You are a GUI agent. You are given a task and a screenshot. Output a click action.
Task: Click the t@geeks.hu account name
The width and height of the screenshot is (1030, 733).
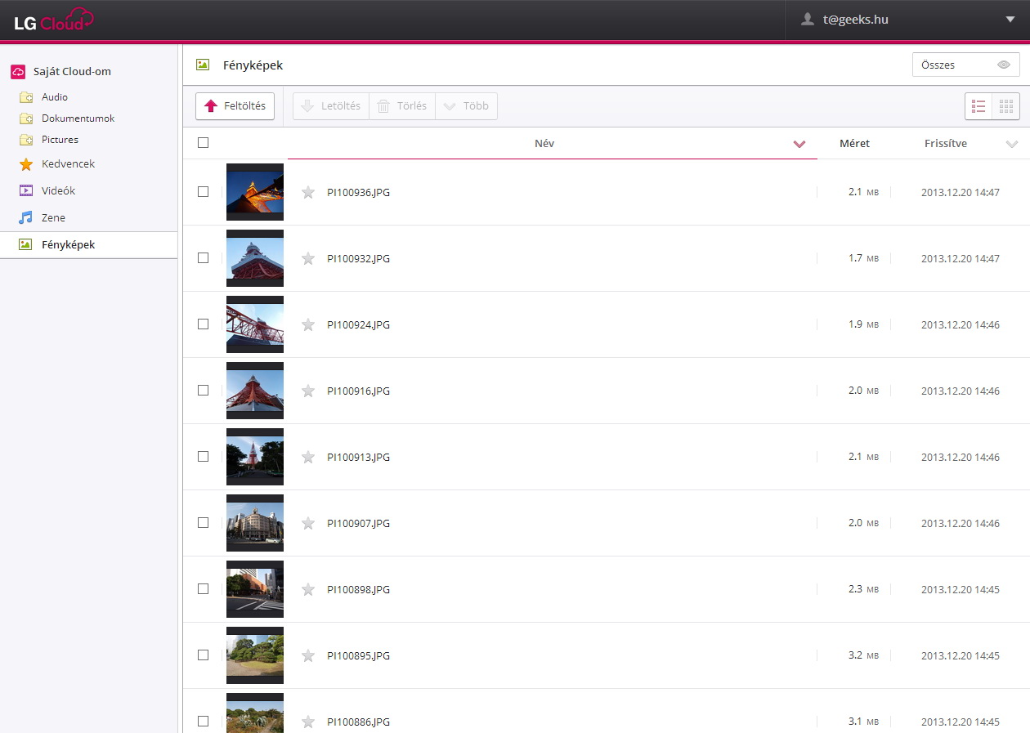pos(855,20)
